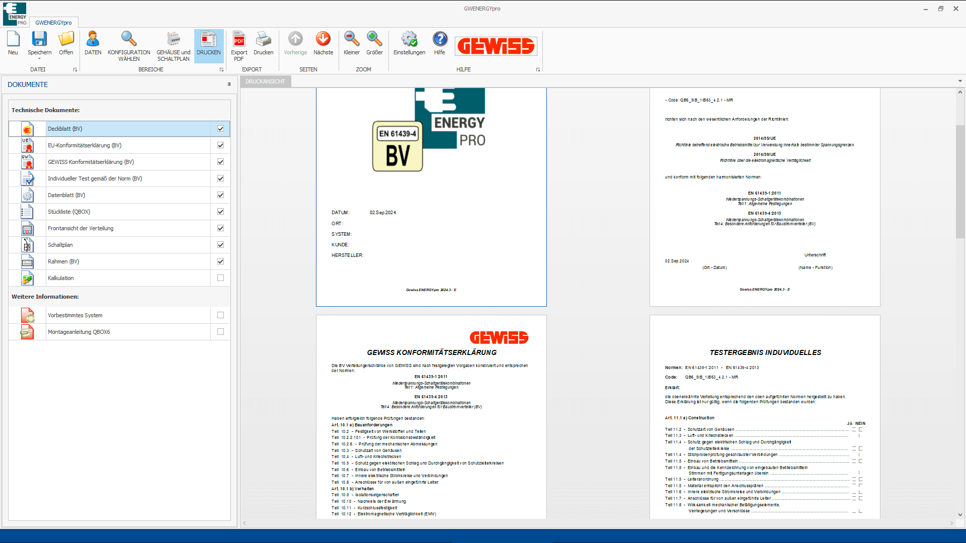This screenshot has height=543, width=966.
Task: Enable Kalkulation checkbox
Action: (220, 278)
